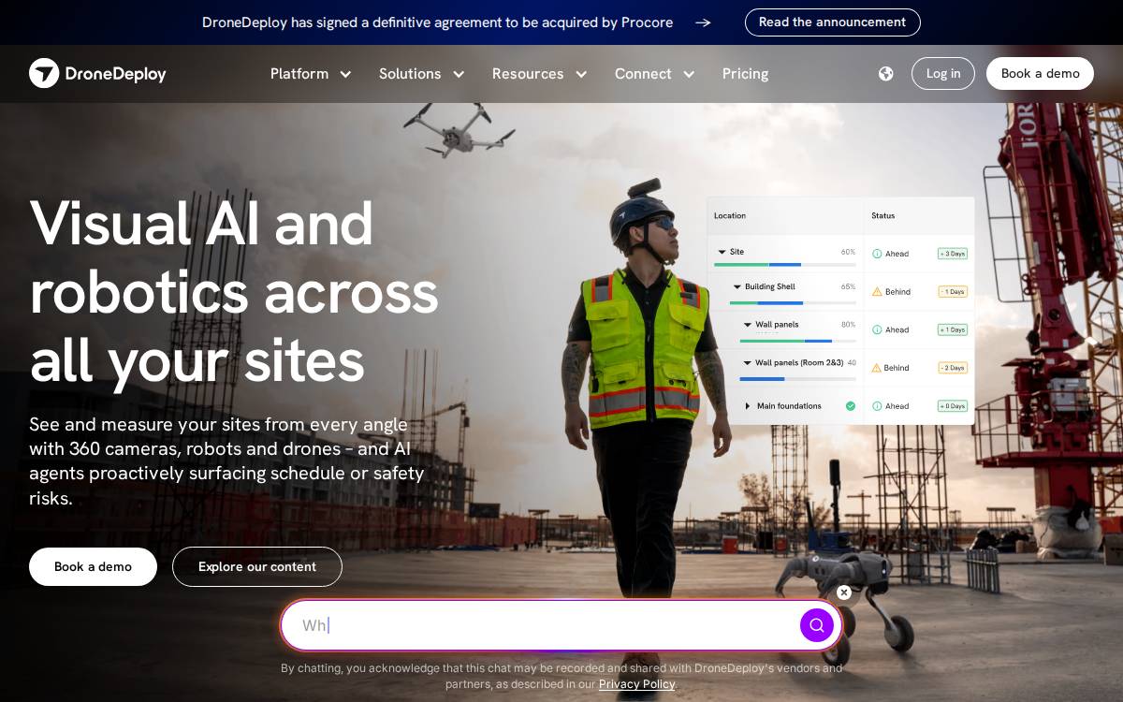Click the Status column header
The height and width of the screenshot is (702, 1123).
(x=883, y=215)
